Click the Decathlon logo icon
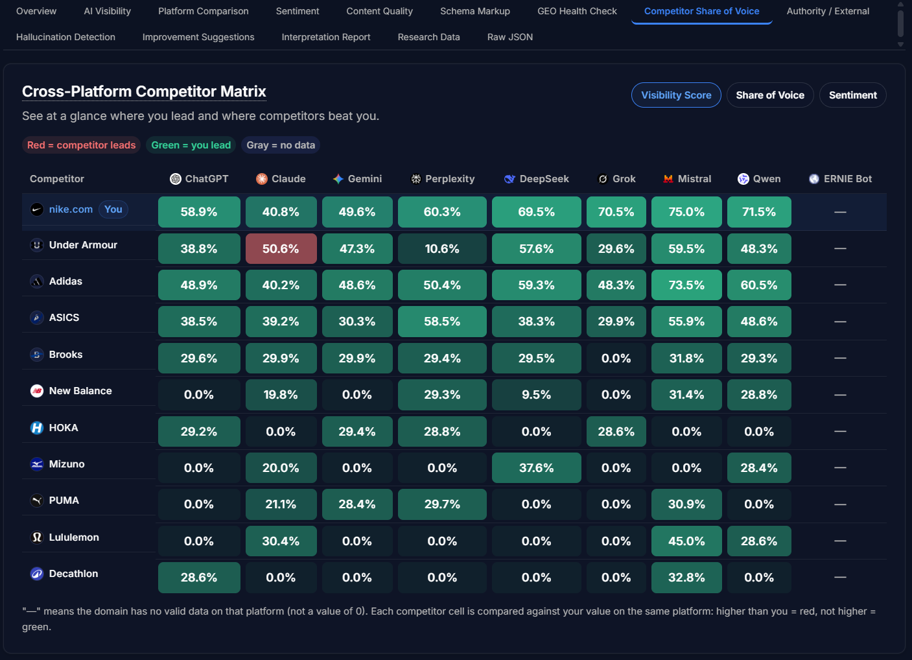 coord(37,574)
